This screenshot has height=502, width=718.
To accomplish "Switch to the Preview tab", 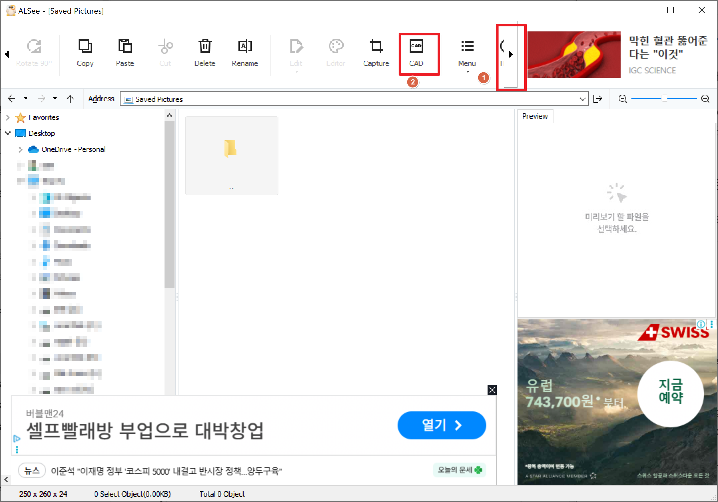I will pyautogui.click(x=535, y=116).
